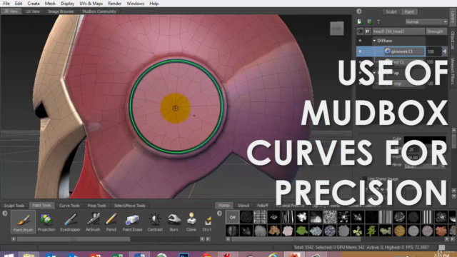Open the Render menu

pos(114,4)
